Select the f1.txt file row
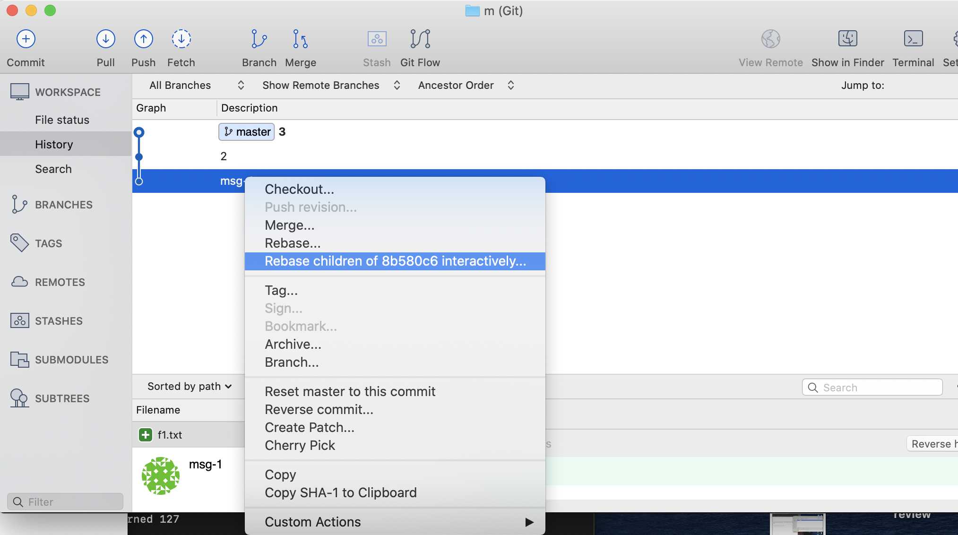The width and height of the screenshot is (958, 535). click(170, 435)
